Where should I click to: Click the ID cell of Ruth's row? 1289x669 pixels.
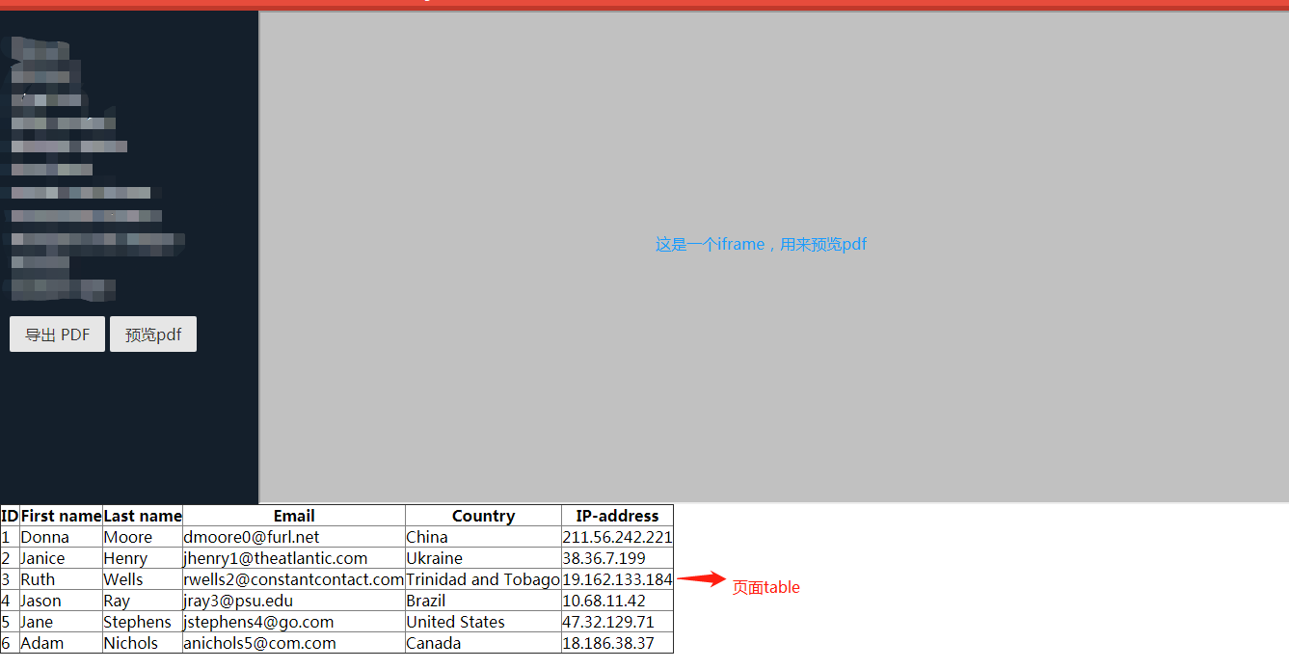pyautogui.click(x=10, y=579)
